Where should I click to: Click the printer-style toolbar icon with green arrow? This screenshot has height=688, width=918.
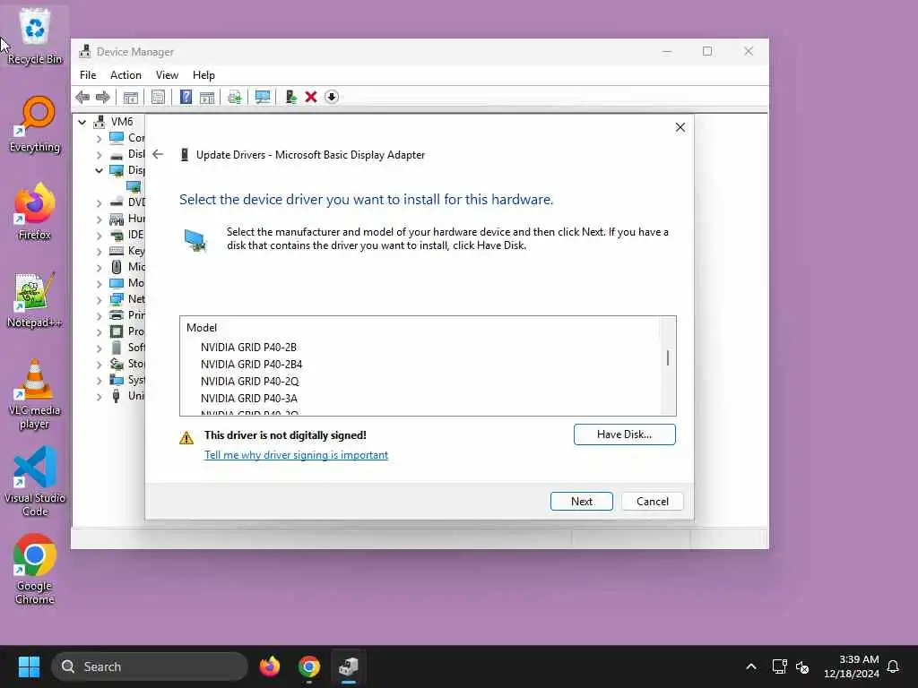[235, 97]
